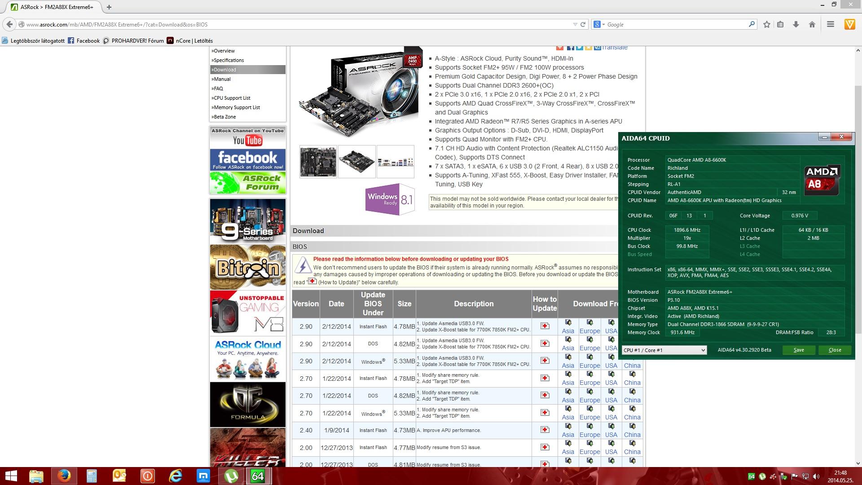This screenshot has width=862, height=485.
Task: Open Maxthon browser from the taskbar
Action: (x=203, y=476)
